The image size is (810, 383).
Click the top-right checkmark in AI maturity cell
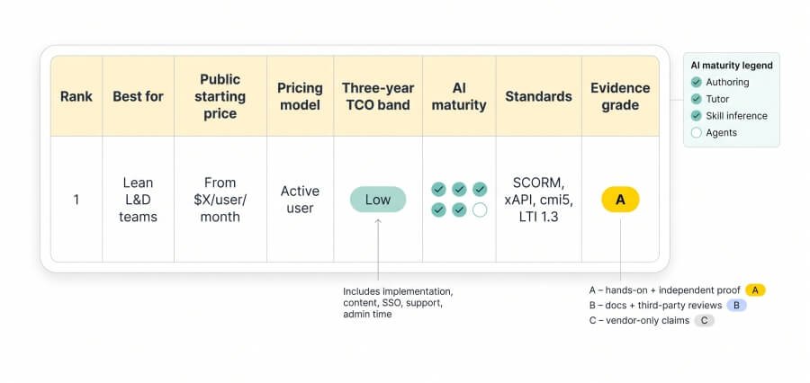coord(480,189)
